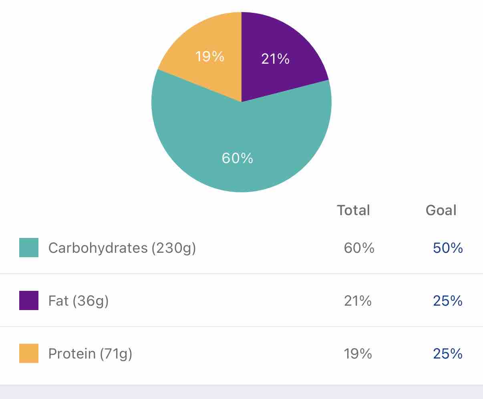Select the Fat total value 21%
The image size is (483, 399).
coord(358,301)
